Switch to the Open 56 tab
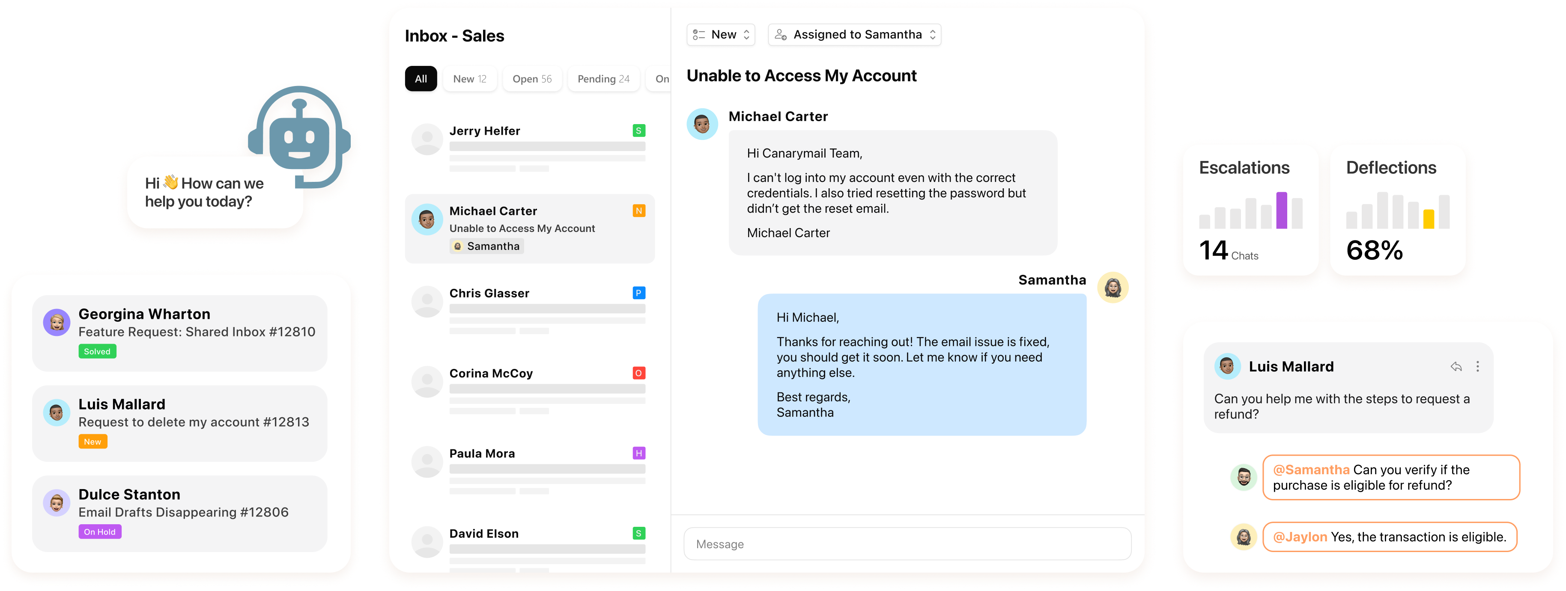The height and width of the screenshot is (591, 1566). click(x=532, y=79)
